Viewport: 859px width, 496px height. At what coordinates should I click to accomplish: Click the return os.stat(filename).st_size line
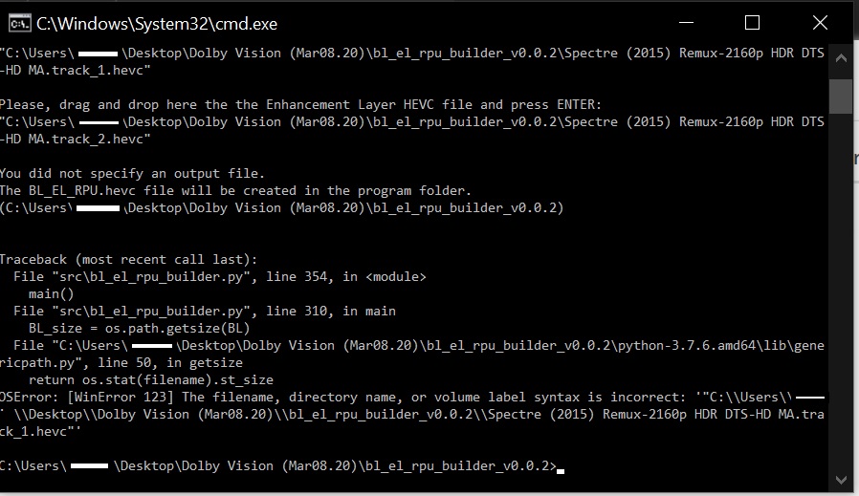[x=150, y=380]
